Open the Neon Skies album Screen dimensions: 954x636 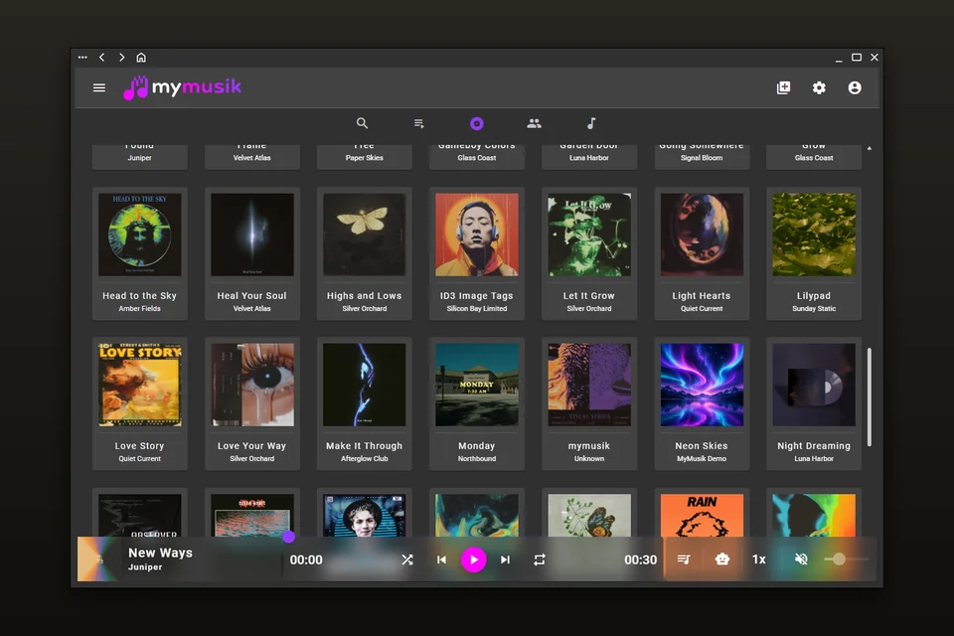tap(702, 403)
